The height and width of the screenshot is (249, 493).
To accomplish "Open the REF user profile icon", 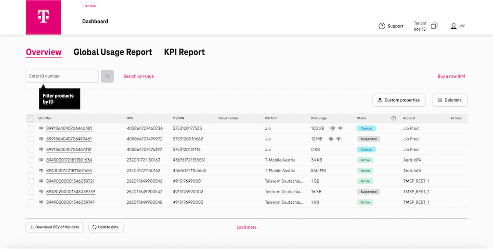I will (454, 26).
